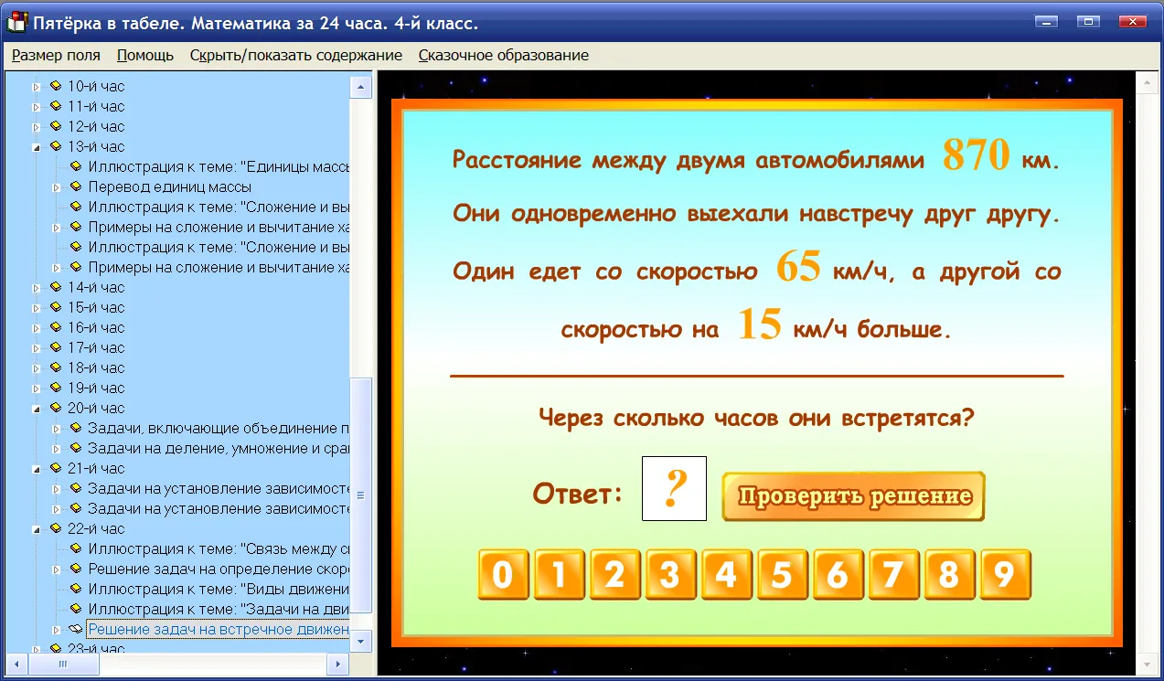
Task: Click digit button 8
Action: pyautogui.click(x=949, y=575)
